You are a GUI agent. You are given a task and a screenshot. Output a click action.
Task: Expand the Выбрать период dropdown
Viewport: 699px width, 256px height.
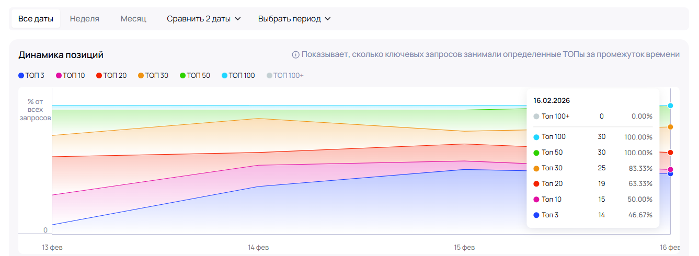tap(294, 19)
